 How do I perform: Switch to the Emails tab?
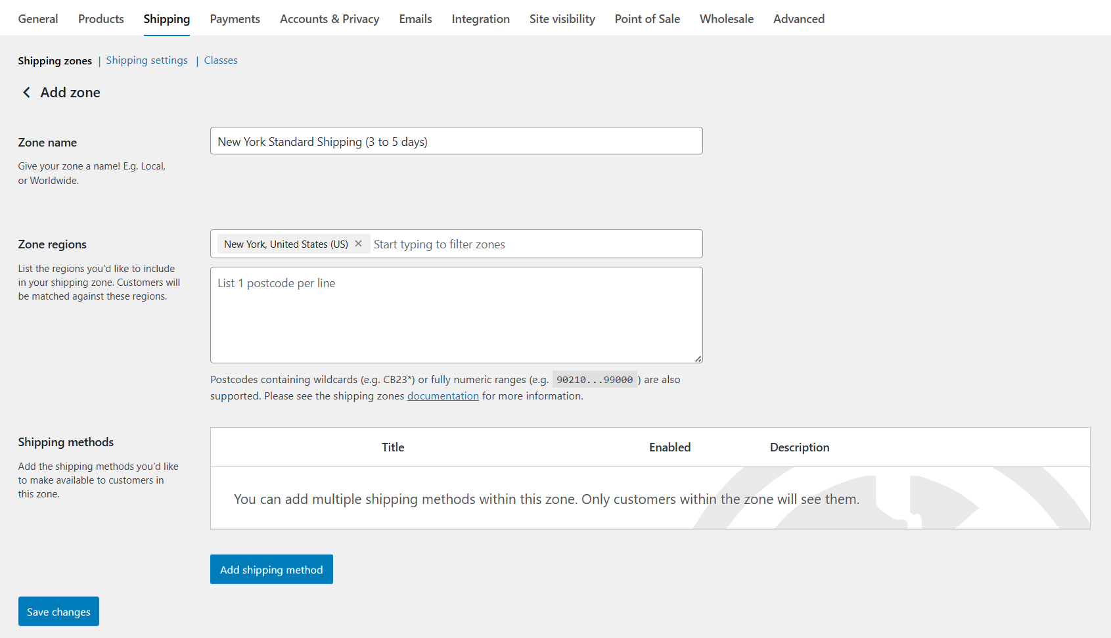(415, 18)
